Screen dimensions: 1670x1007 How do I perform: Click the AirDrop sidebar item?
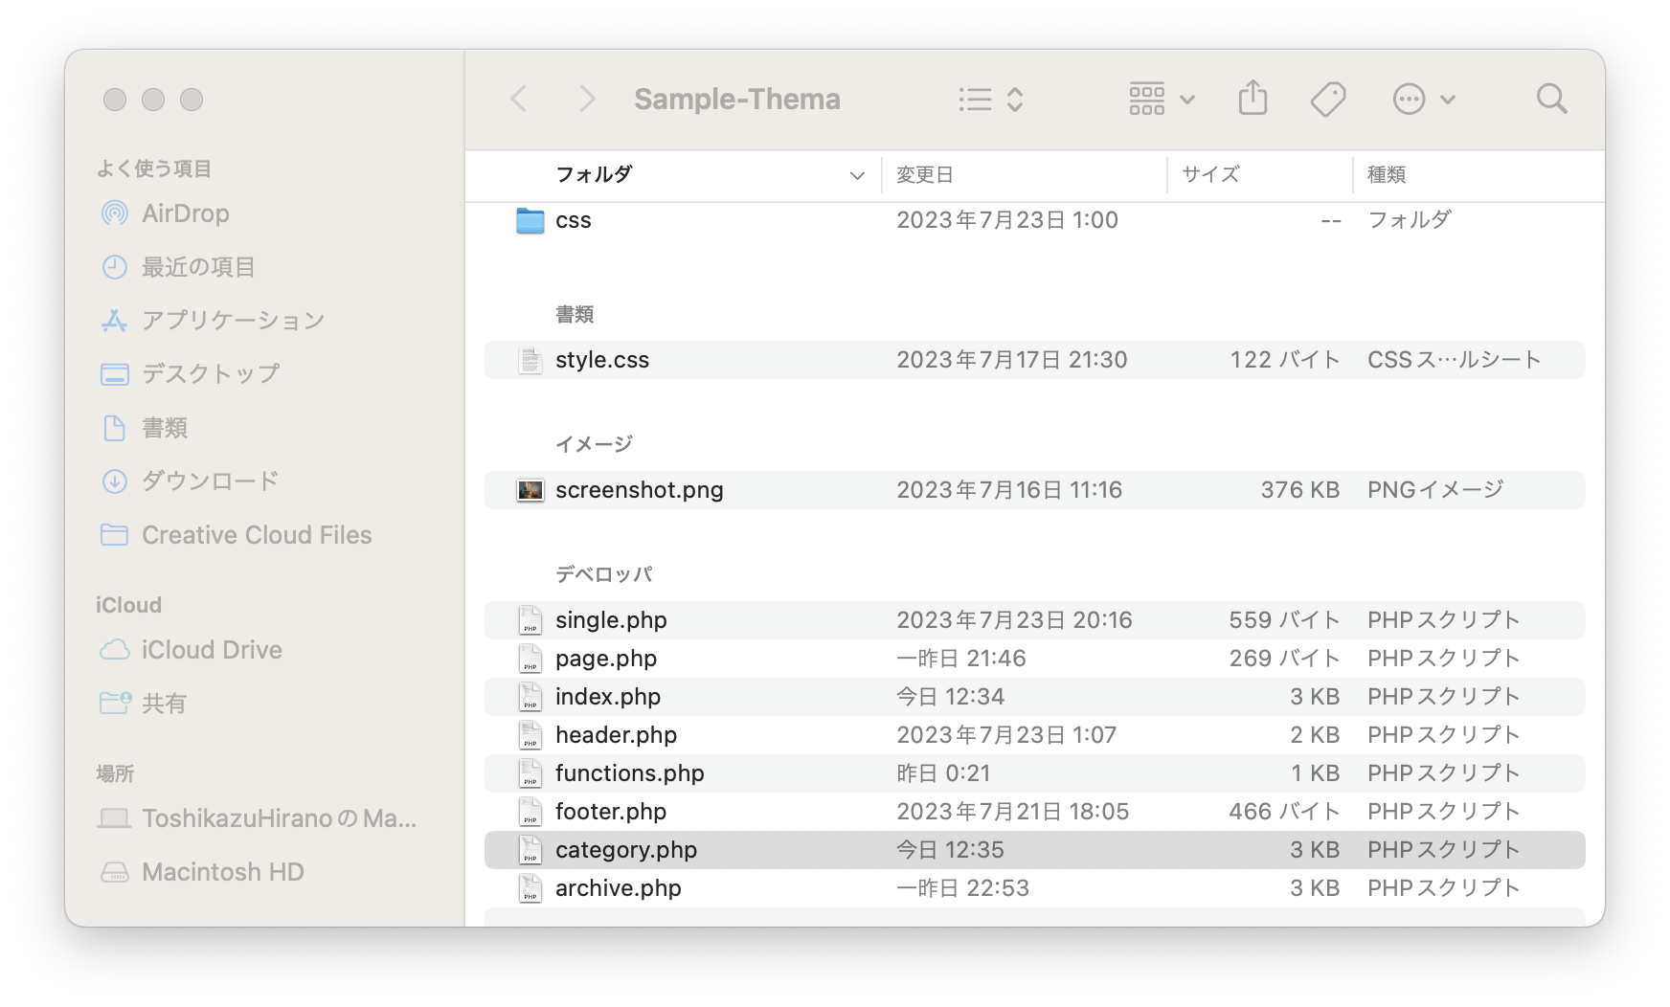pyautogui.click(x=185, y=213)
